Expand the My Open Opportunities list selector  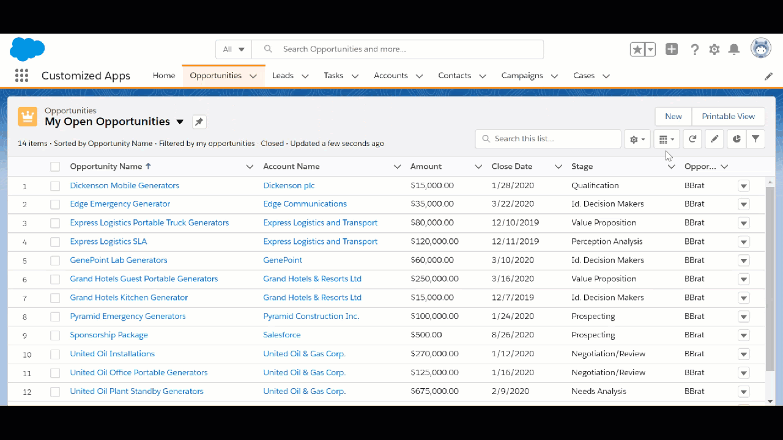pos(180,122)
